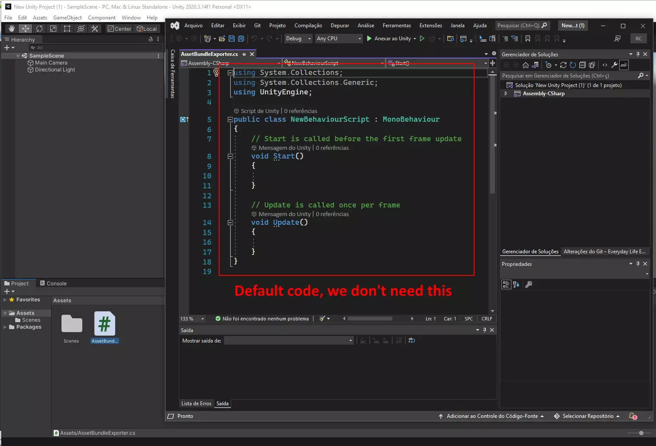Image resolution: width=656 pixels, height=446 pixels.
Task: Sort properties alphabetically in Propriedades panel
Action: (x=516, y=284)
